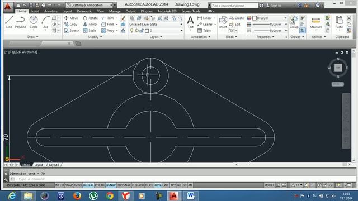Screen dimensions: 358x201
Task: Toggle GRID display in status bar
Action: pos(78,185)
